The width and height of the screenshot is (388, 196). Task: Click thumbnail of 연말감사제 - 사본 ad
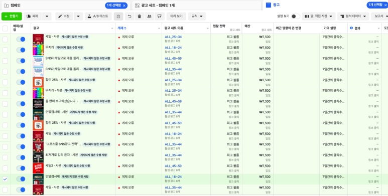click(38, 114)
